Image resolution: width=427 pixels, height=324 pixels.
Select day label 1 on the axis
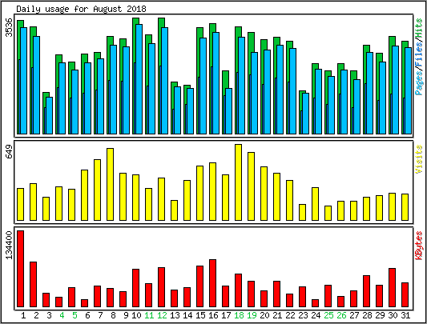(23, 315)
